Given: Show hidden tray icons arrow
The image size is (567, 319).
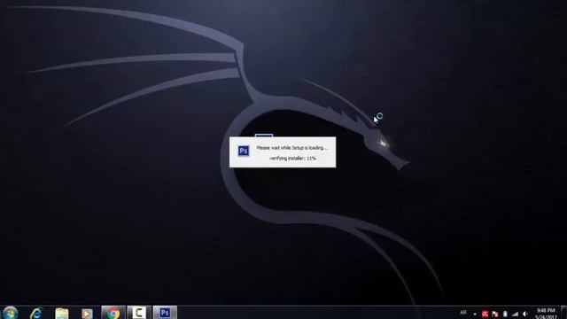Looking at the screenshot, I should 475,315.
